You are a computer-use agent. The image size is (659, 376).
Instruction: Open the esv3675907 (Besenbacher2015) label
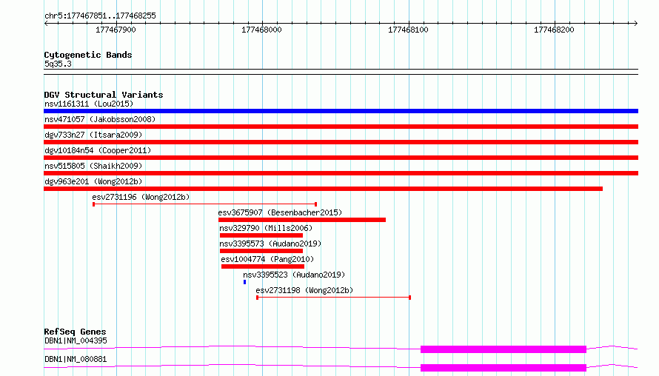pyautogui.click(x=280, y=212)
